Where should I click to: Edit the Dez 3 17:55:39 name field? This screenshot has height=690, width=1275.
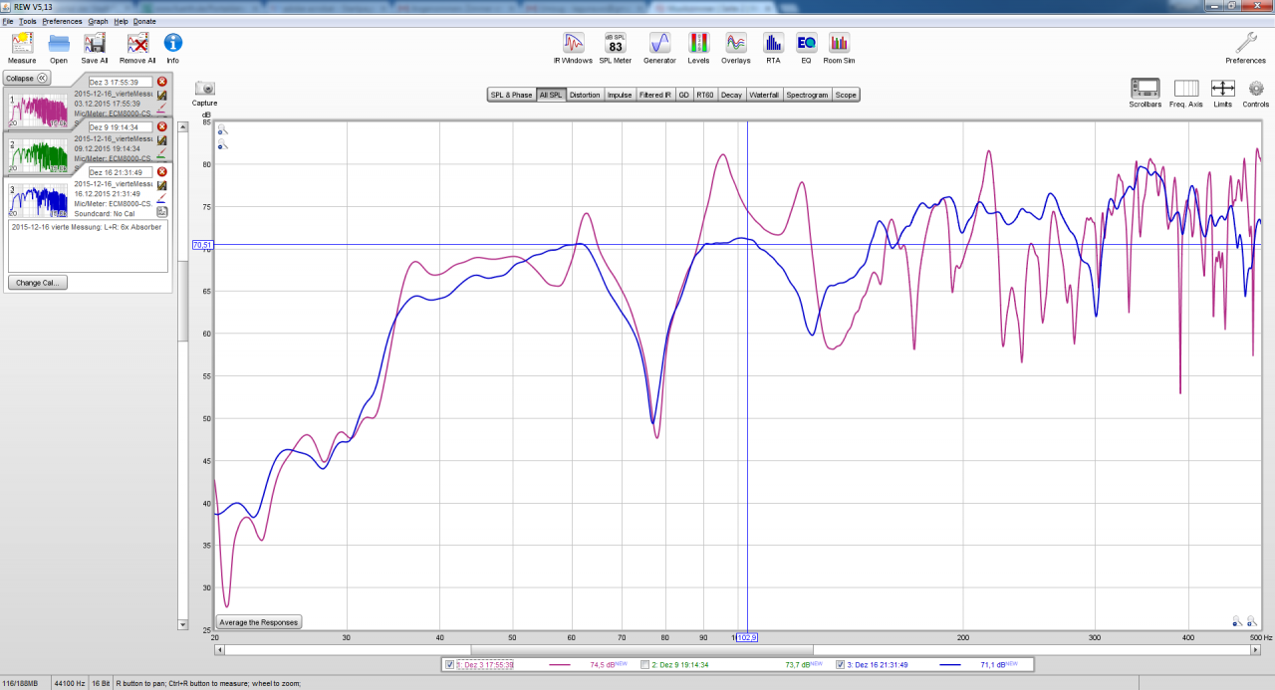coord(121,82)
